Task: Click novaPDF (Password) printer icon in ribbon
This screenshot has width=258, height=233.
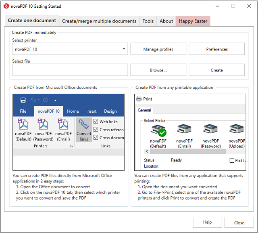Action: click(x=43, y=124)
